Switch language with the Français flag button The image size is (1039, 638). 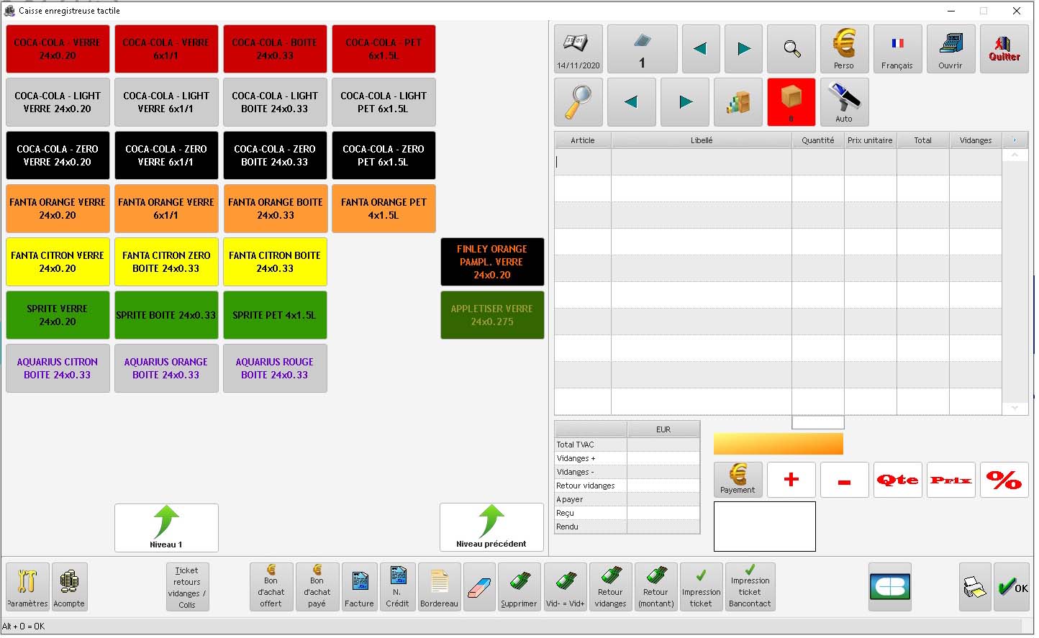click(897, 49)
